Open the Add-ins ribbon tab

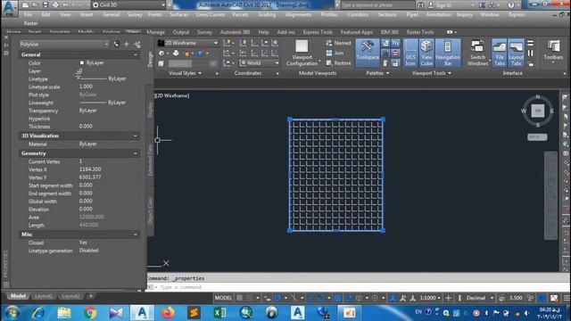coord(285,32)
